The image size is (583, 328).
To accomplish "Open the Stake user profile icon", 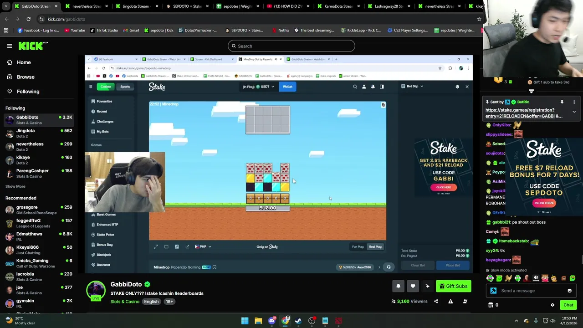I will (364, 87).
